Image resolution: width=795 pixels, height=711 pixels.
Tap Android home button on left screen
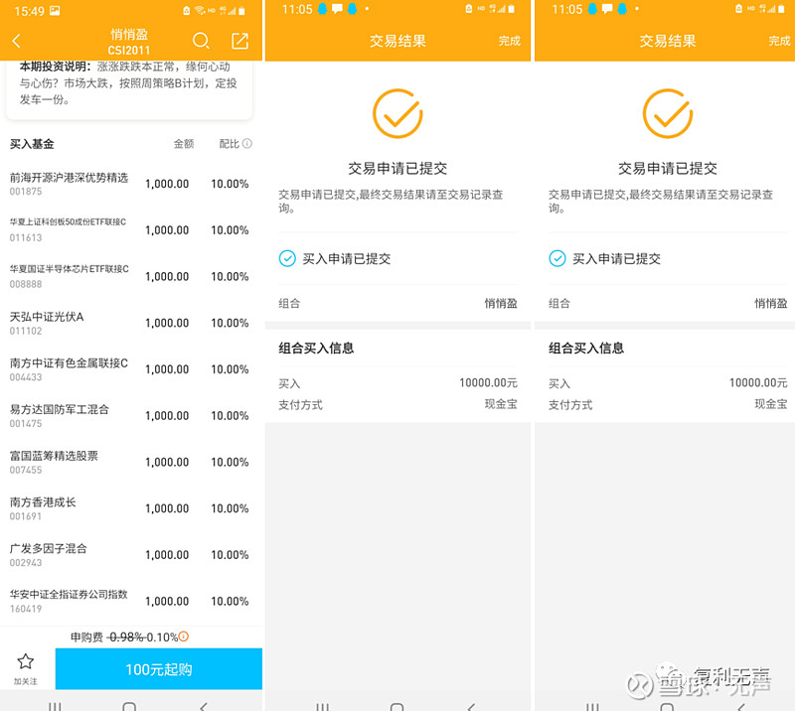(x=129, y=706)
